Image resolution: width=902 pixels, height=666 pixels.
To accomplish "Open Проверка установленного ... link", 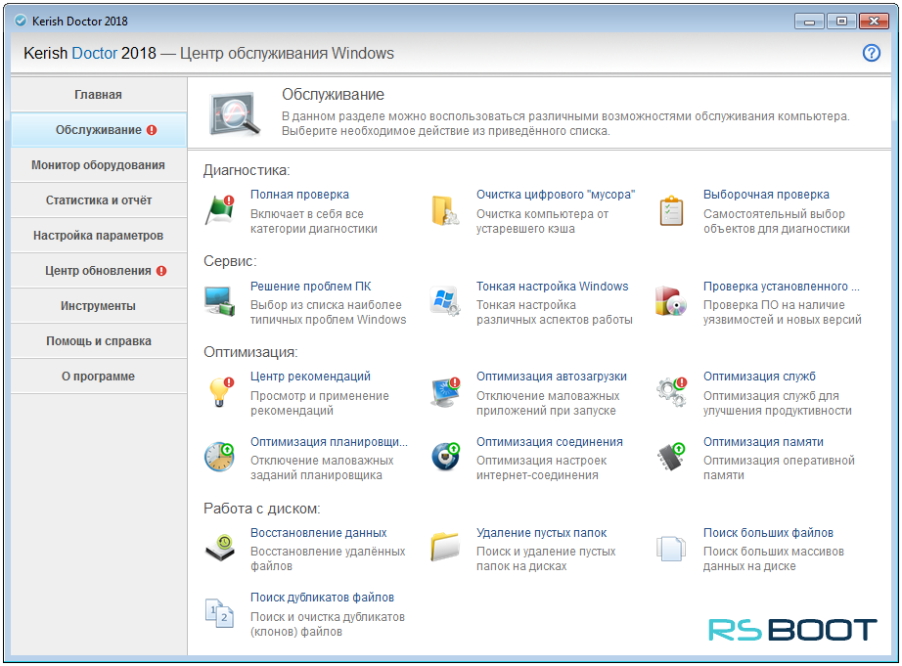I will click(x=782, y=286).
